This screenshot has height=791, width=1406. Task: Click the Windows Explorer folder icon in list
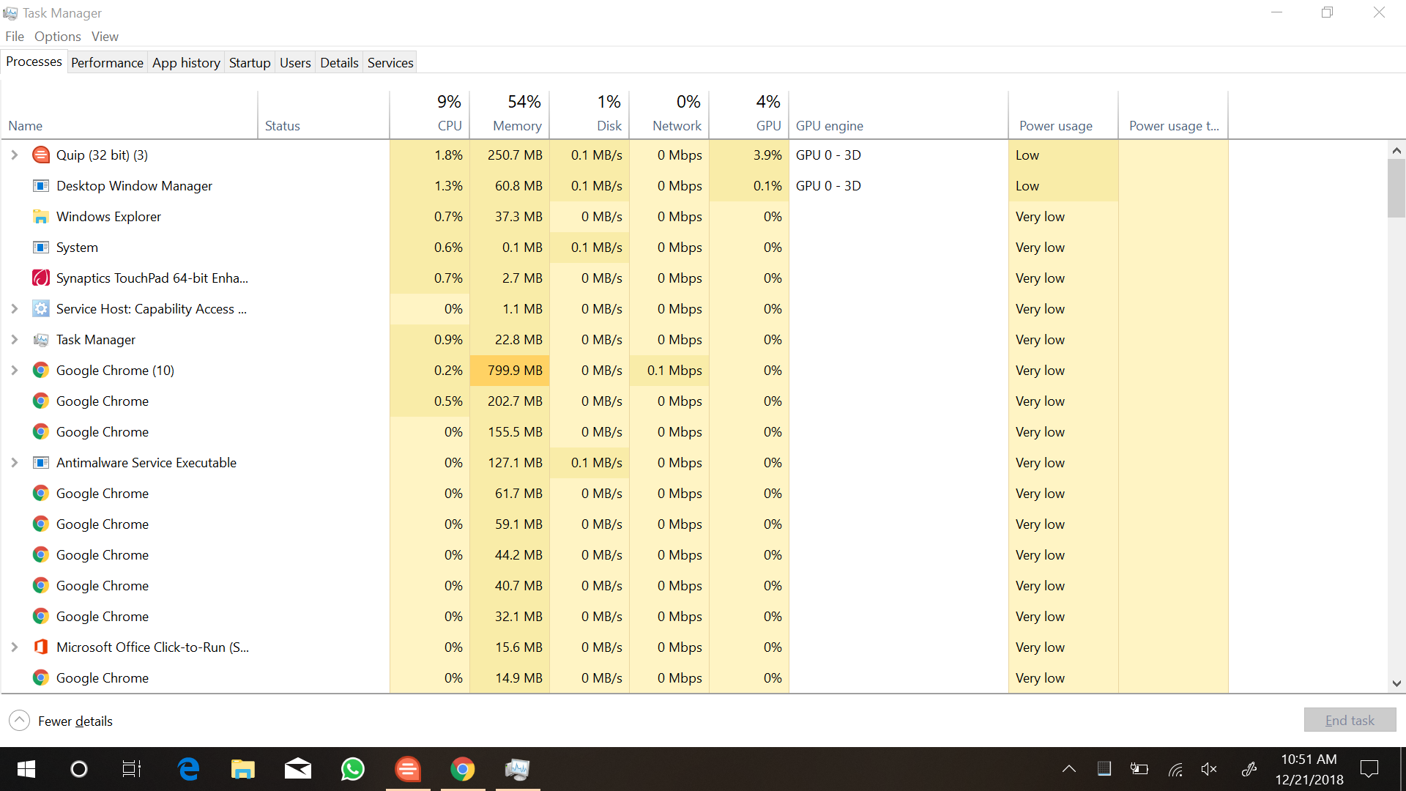(x=41, y=217)
